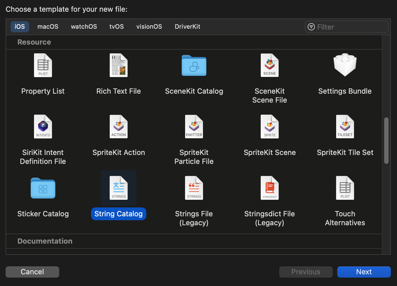Click the String Catalog file icon
The image size is (397, 286).
coord(119,188)
